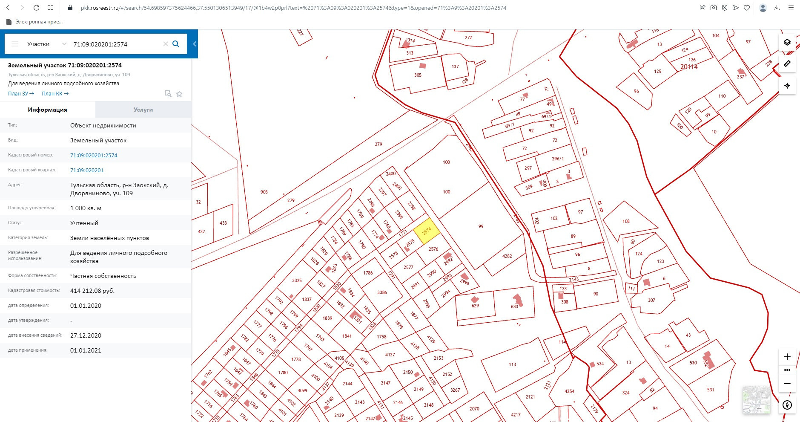Click cadastral cost '414 212,08 руб.'
Image resolution: width=800 pixels, height=422 pixels.
(92, 291)
